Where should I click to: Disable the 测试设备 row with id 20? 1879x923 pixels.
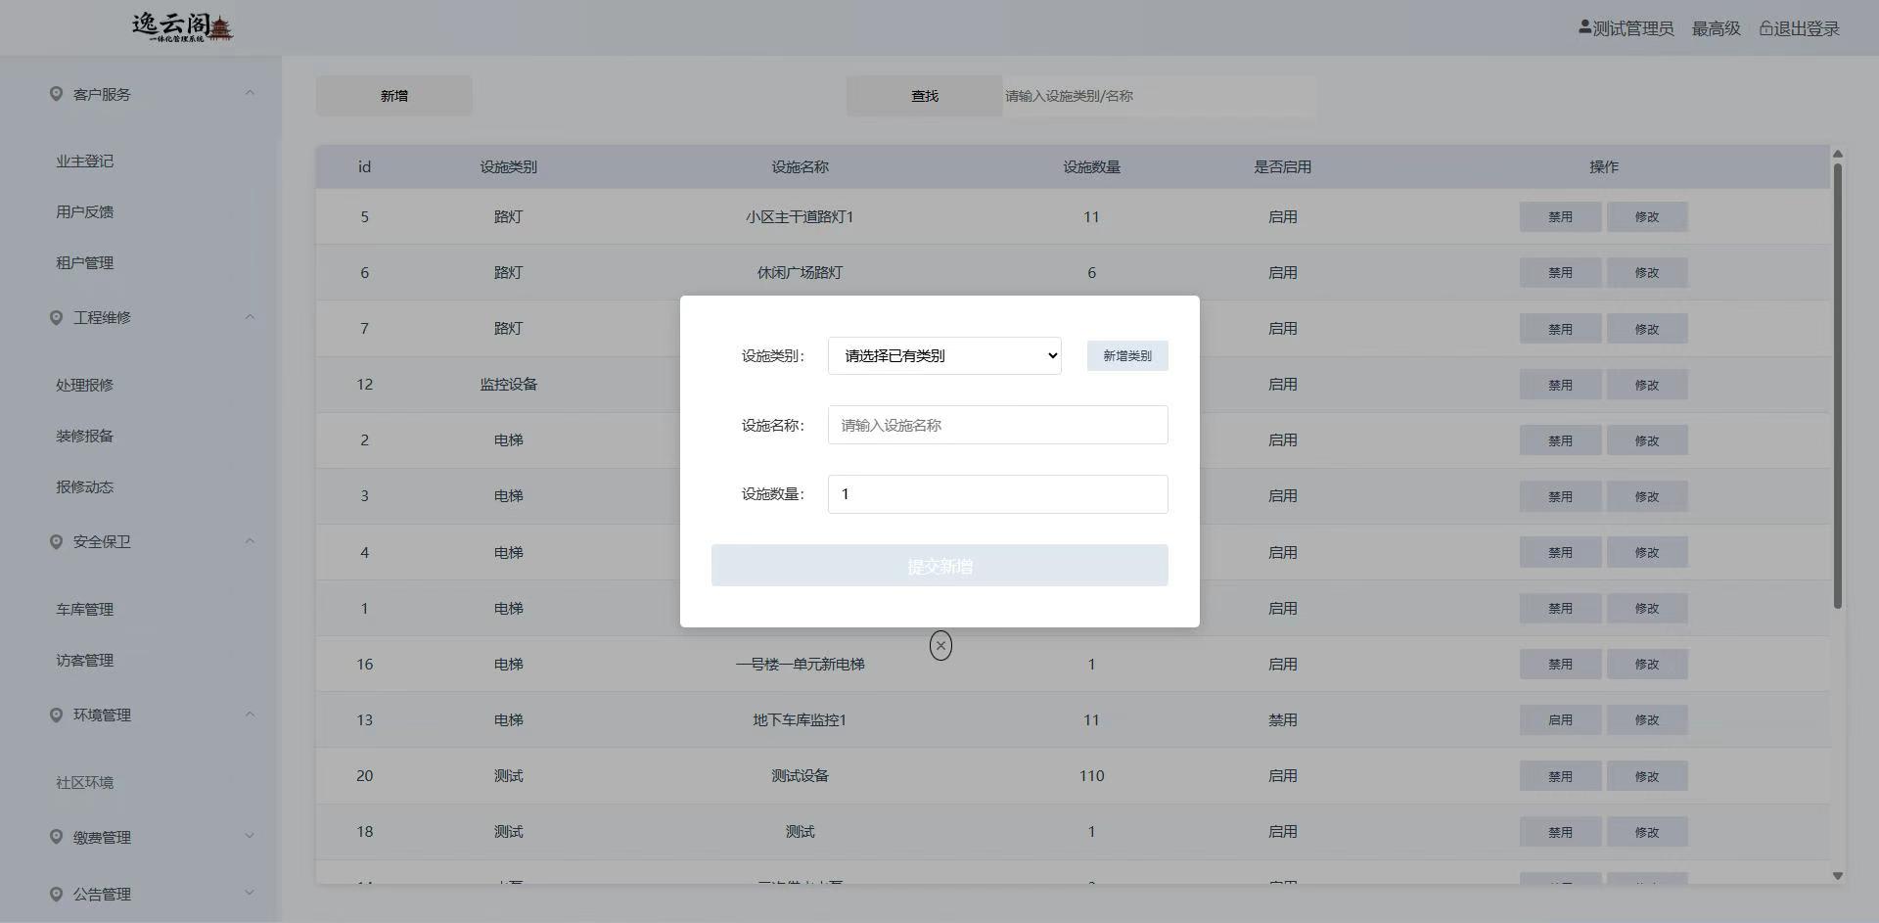click(x=1560, y=776)
